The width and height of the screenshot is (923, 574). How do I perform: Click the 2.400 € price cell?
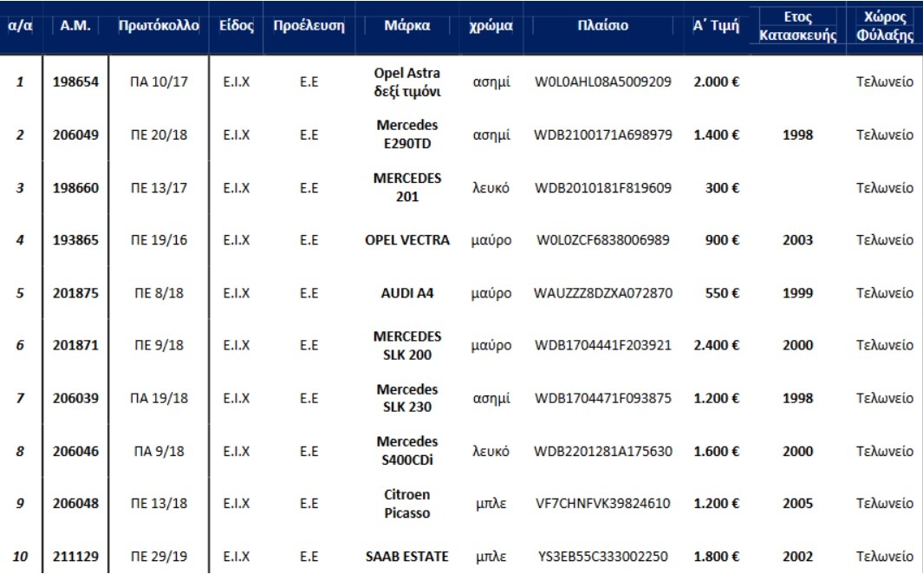point(716,345)
